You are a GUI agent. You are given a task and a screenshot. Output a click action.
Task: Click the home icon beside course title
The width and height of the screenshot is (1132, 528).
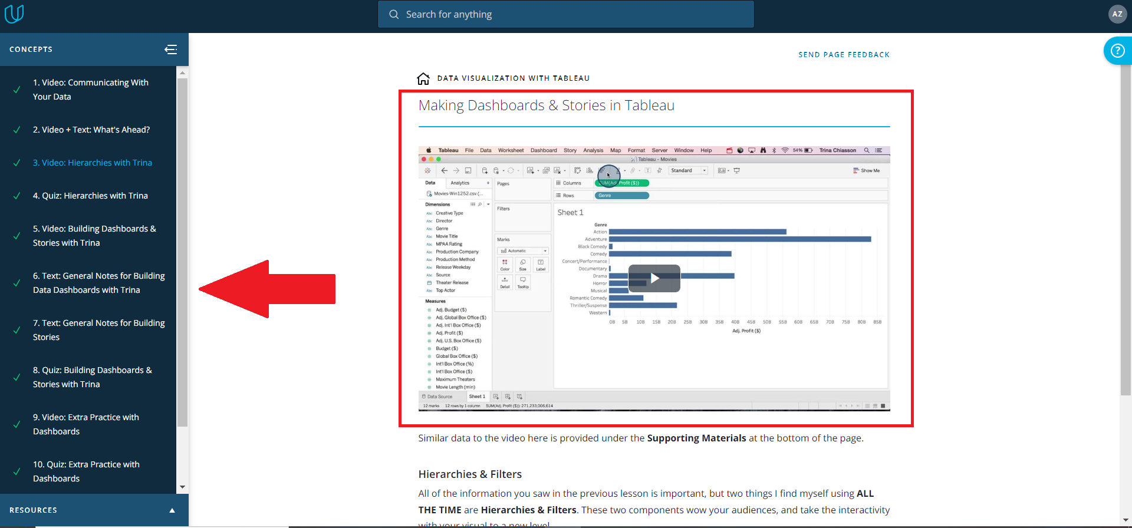(x=423, y=78)
